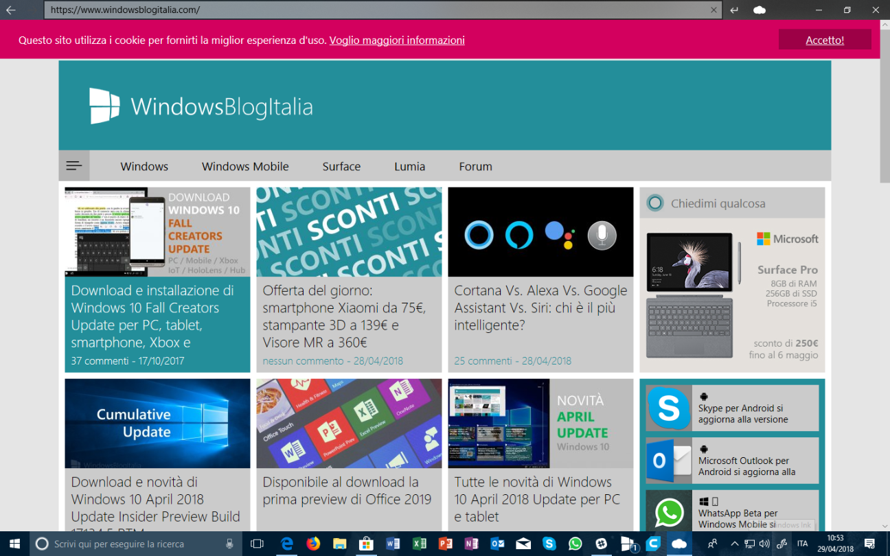Click the Skype logo in the sidebar news
The image size is (890, 556).
(669, 408)
